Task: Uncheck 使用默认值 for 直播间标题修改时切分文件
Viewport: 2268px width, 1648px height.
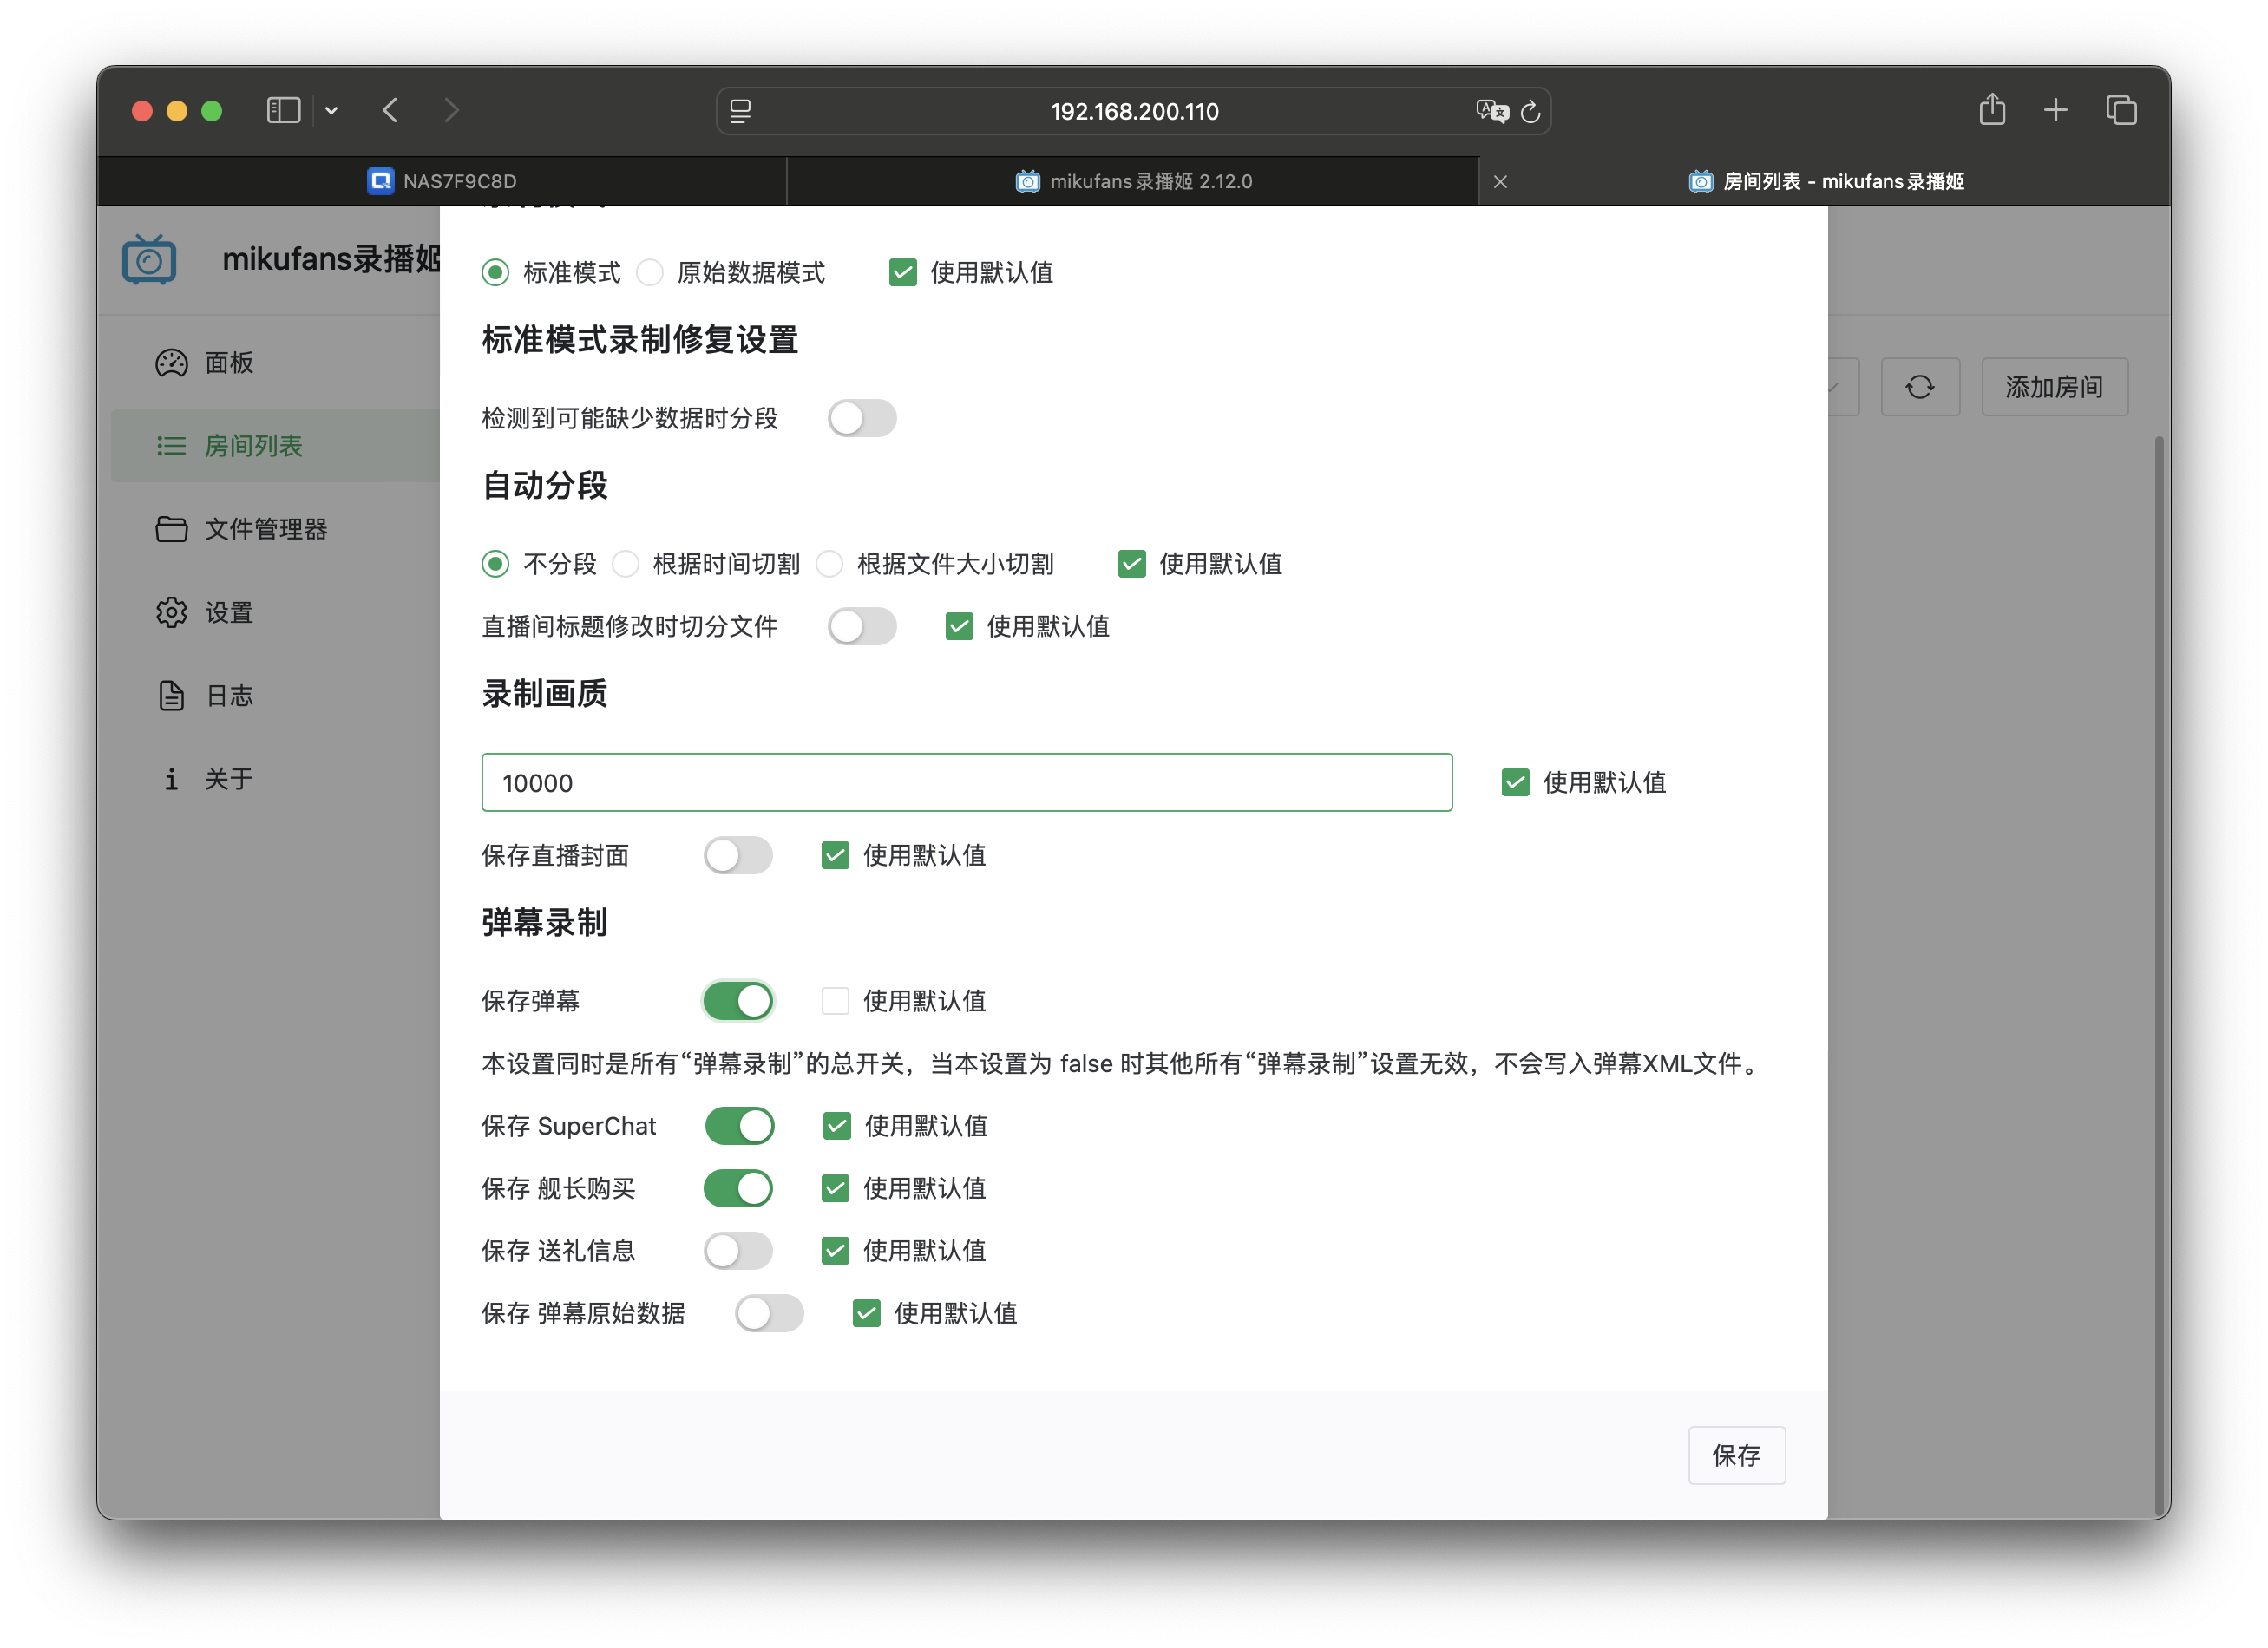Action: tap(959, 626)
